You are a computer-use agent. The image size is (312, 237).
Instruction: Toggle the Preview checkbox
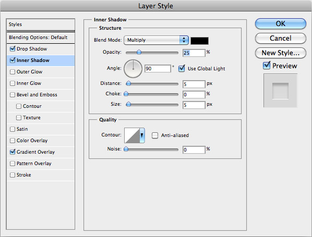[267, 66]
